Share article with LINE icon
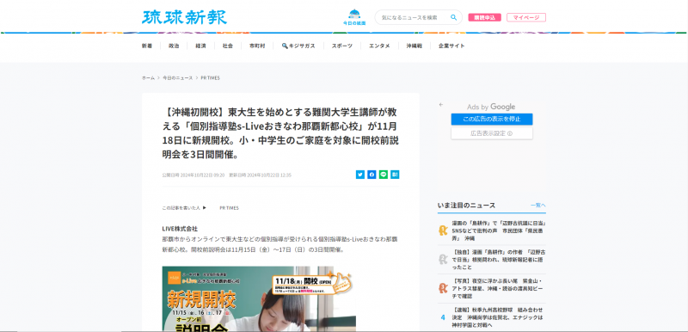 click(383, 175)
